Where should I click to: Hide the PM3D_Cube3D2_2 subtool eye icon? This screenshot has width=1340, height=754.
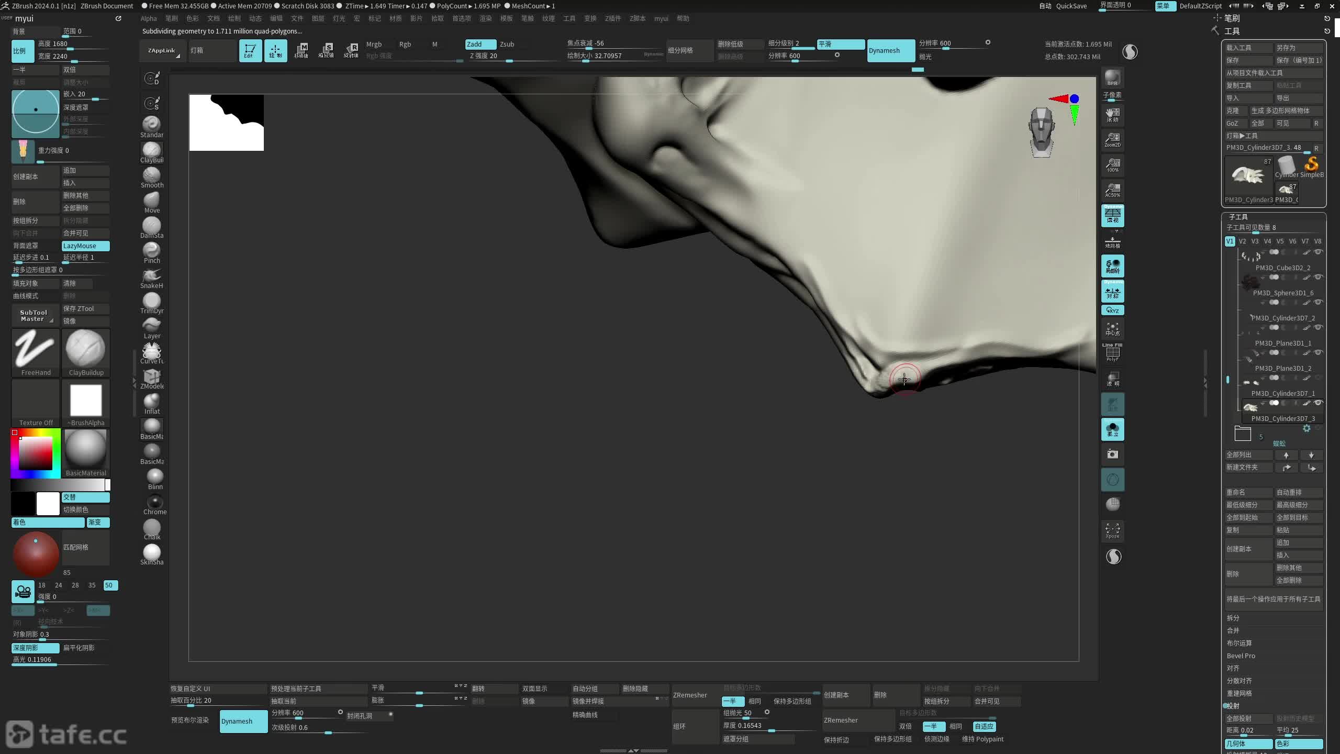(1319, 252)
